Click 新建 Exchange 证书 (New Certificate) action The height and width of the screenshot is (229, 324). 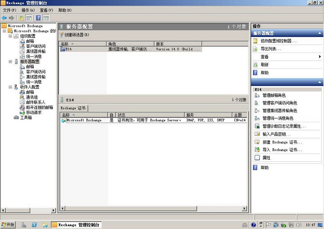[282, 142]
